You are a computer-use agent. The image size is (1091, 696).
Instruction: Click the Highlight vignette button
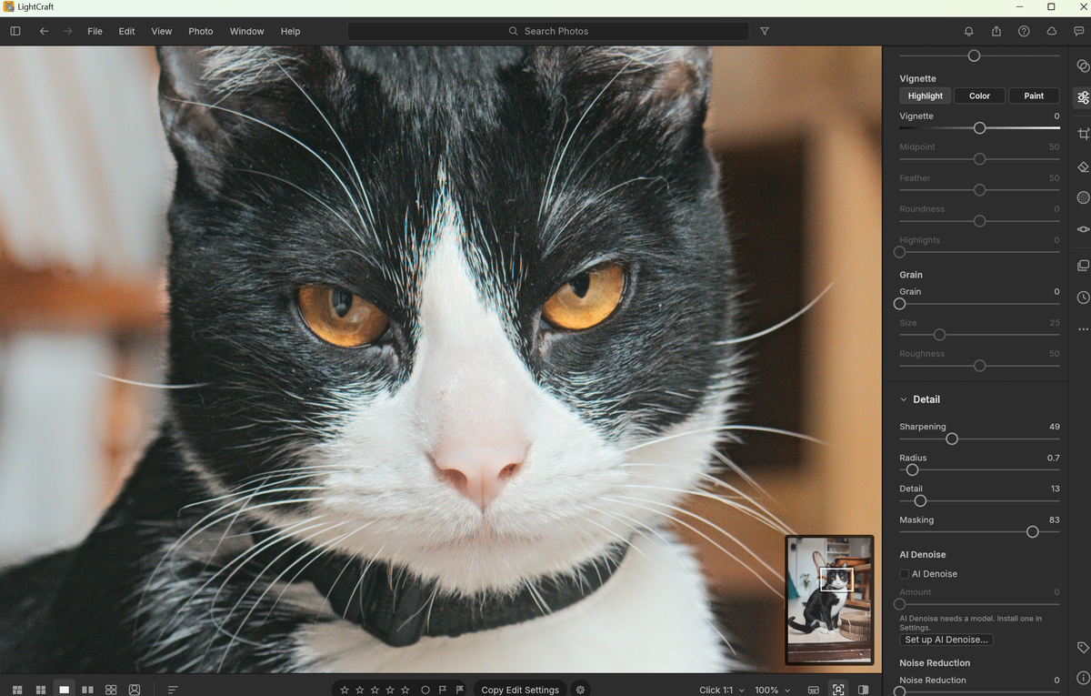[x=925, y=96]
